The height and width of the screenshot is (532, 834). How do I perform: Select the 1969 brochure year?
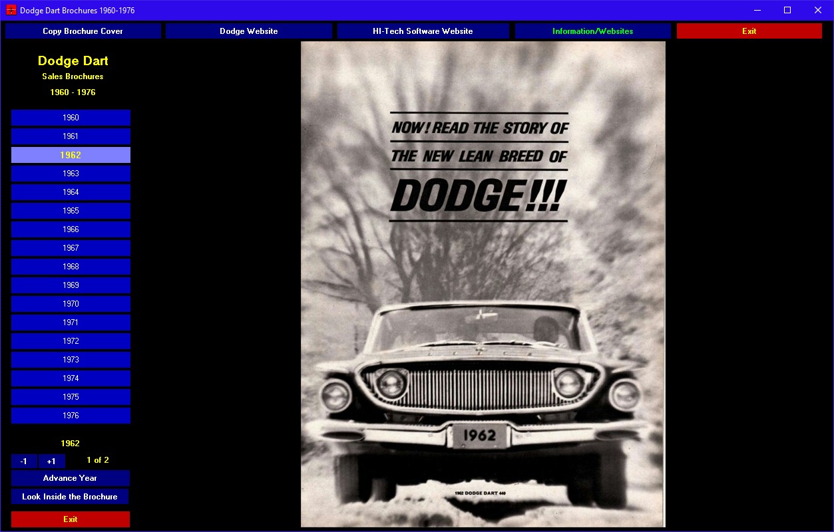click(x=71, y=285)
